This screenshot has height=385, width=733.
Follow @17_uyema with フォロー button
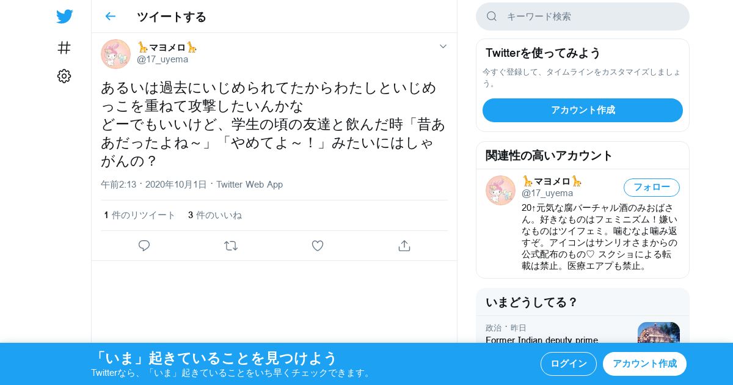(652, 187)
